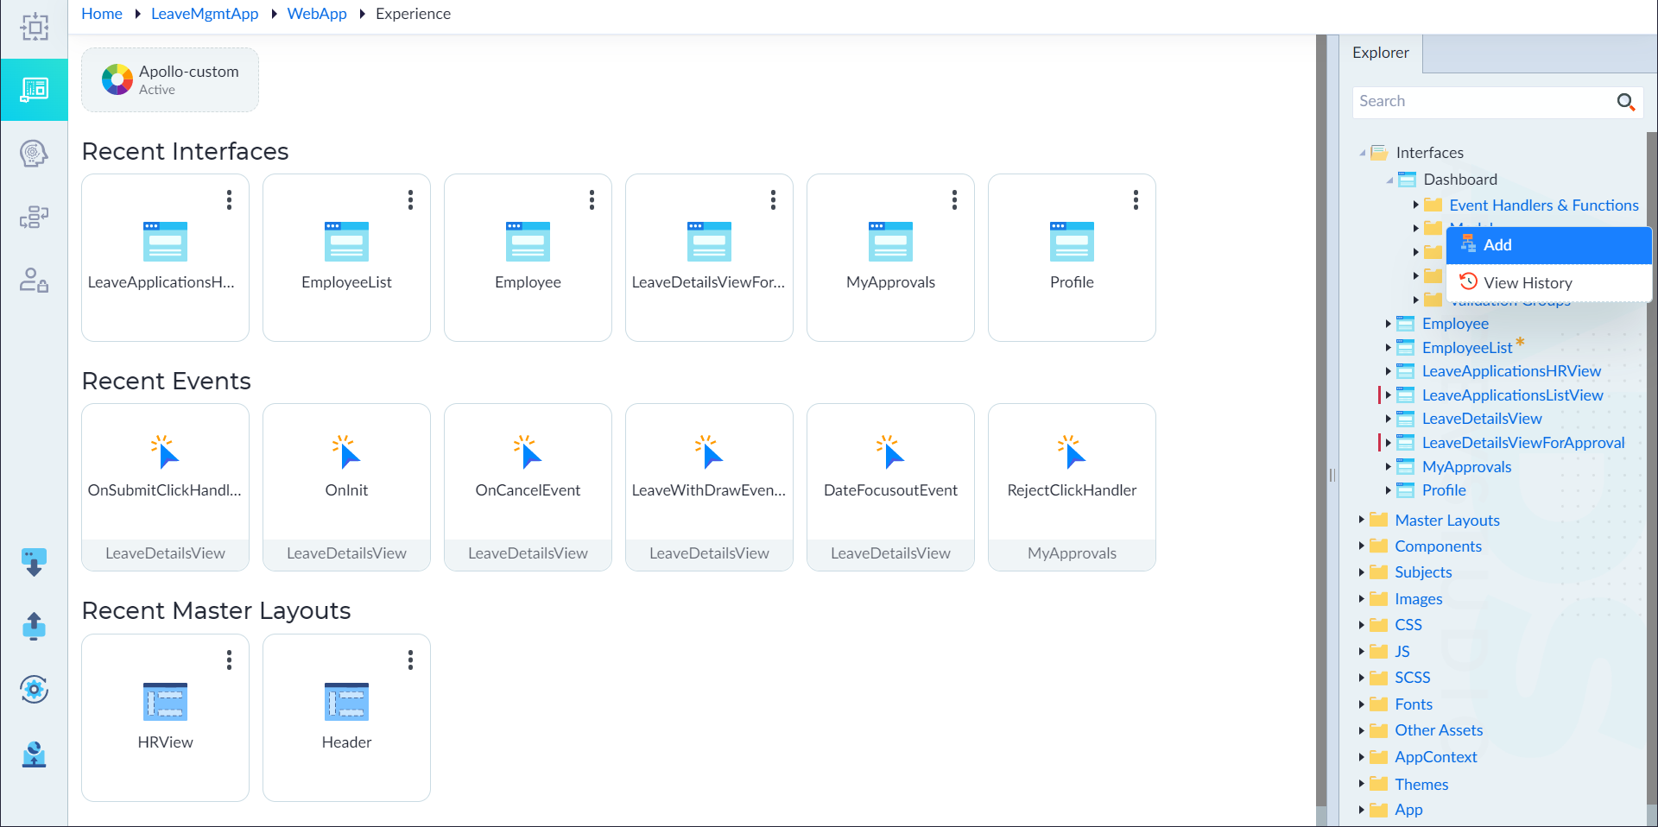Expand the Employee interface node
1658x827 pixels.
tap(1389, 324)
